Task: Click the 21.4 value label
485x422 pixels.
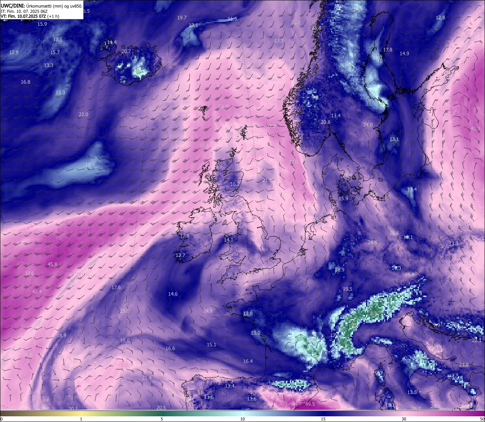Action: [147, 378]
